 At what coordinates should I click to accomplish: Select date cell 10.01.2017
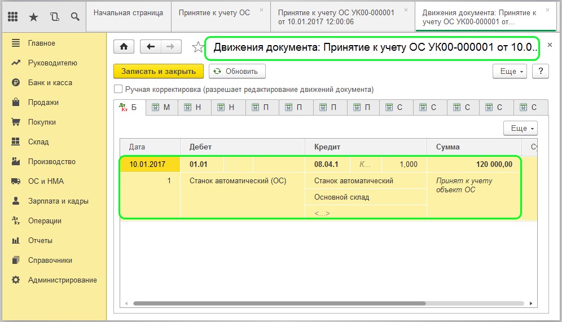coord(150,165)
